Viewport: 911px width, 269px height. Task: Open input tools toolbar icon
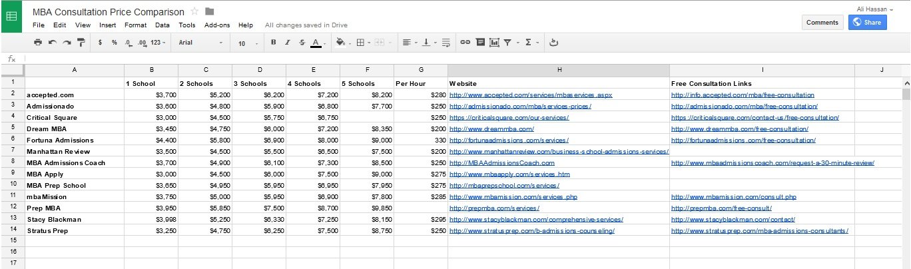[x=553, y=42]
